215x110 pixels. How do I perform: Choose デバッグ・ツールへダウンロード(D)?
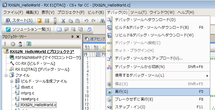(x=158, y=20)
